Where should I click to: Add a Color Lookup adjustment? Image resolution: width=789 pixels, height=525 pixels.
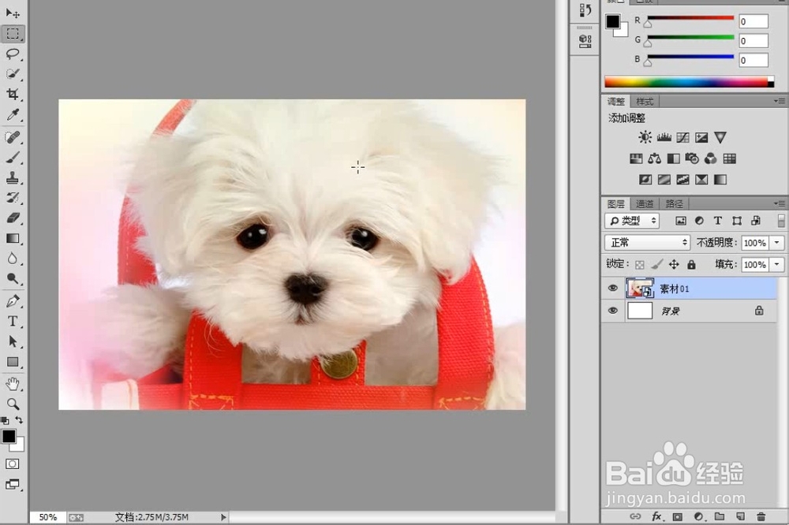tap(730, 159)
